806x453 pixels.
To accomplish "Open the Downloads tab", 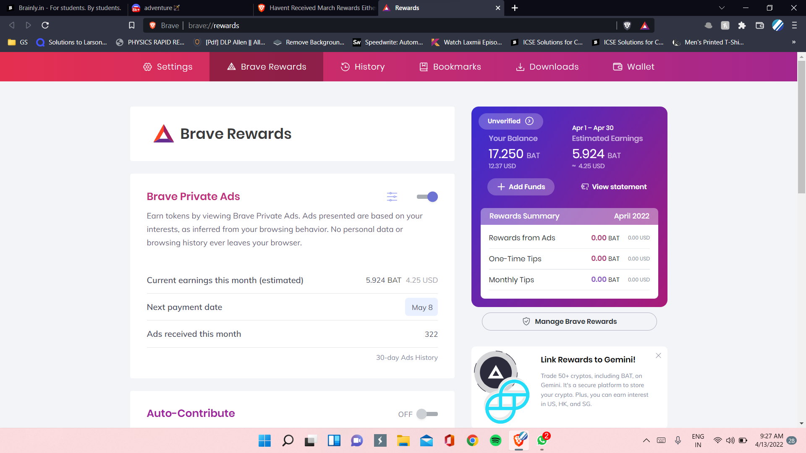I will [x=547, y=67].
